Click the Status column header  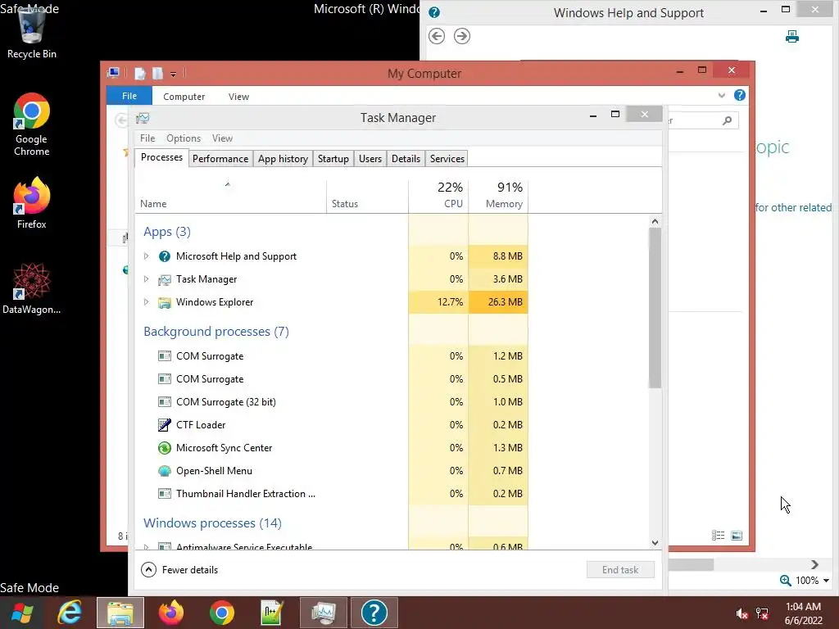368,197
